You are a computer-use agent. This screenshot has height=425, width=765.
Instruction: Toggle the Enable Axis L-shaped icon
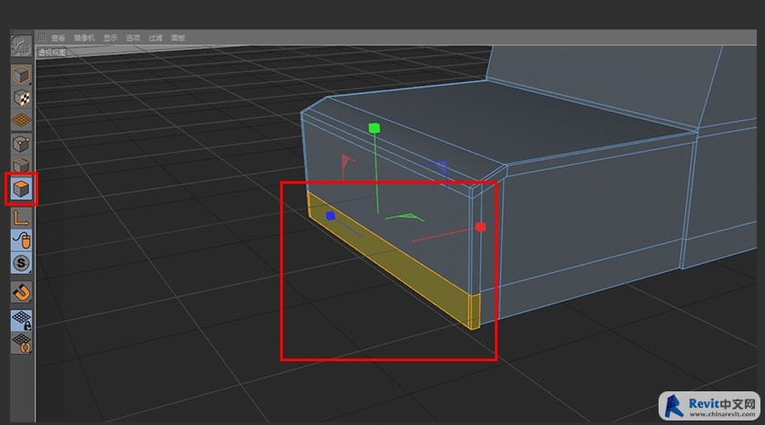click(x=21, y=218)
